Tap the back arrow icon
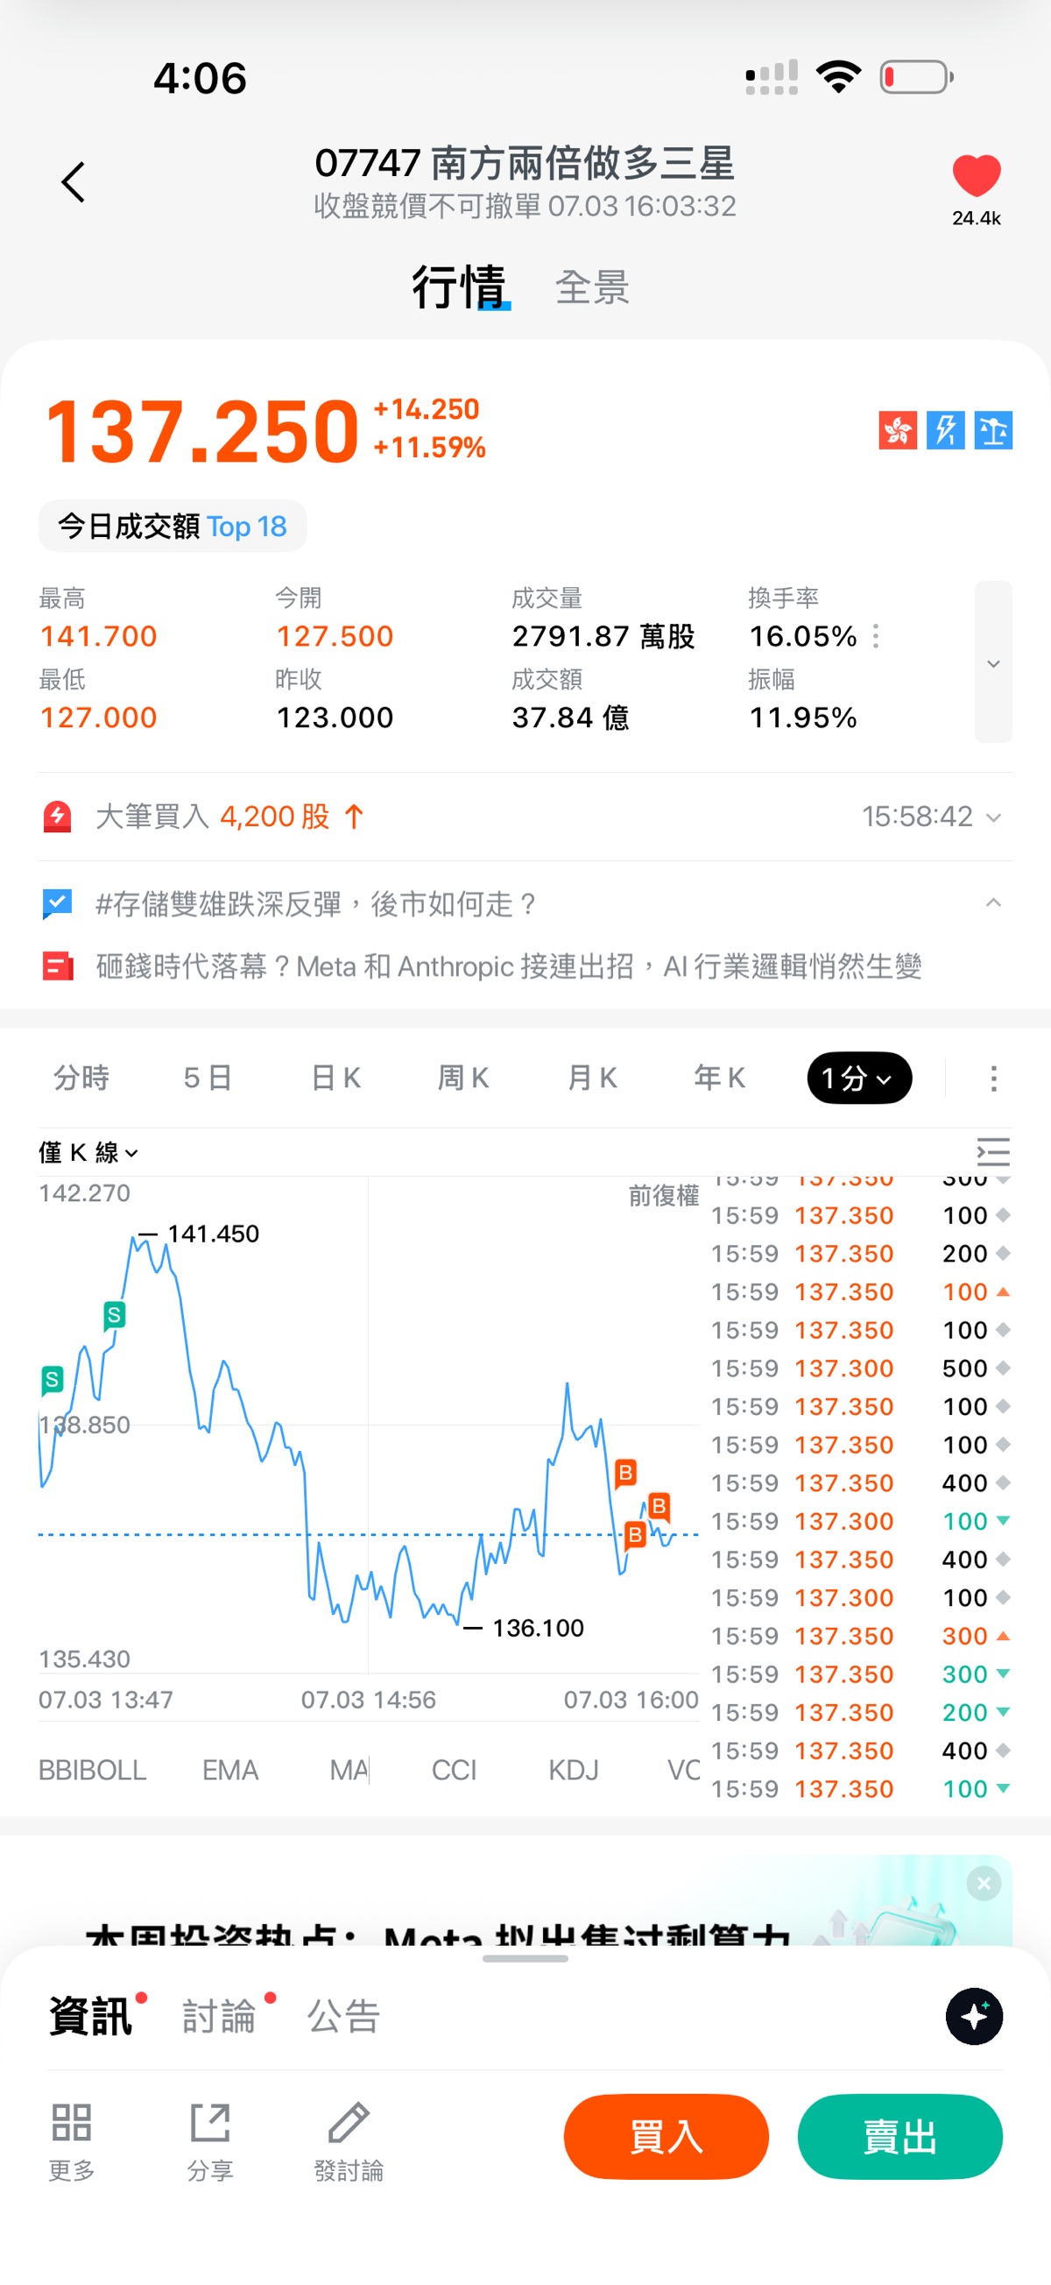Screen dimensions: 1051x2285 73,182
